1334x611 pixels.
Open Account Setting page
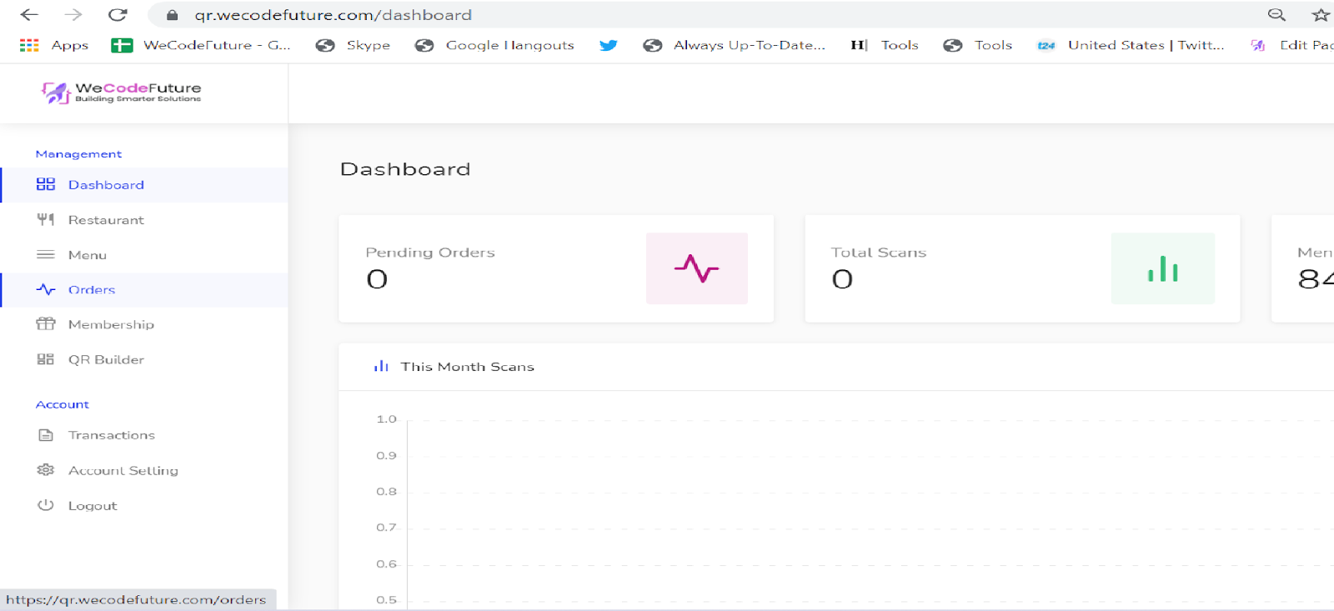[x=144, y=470]
